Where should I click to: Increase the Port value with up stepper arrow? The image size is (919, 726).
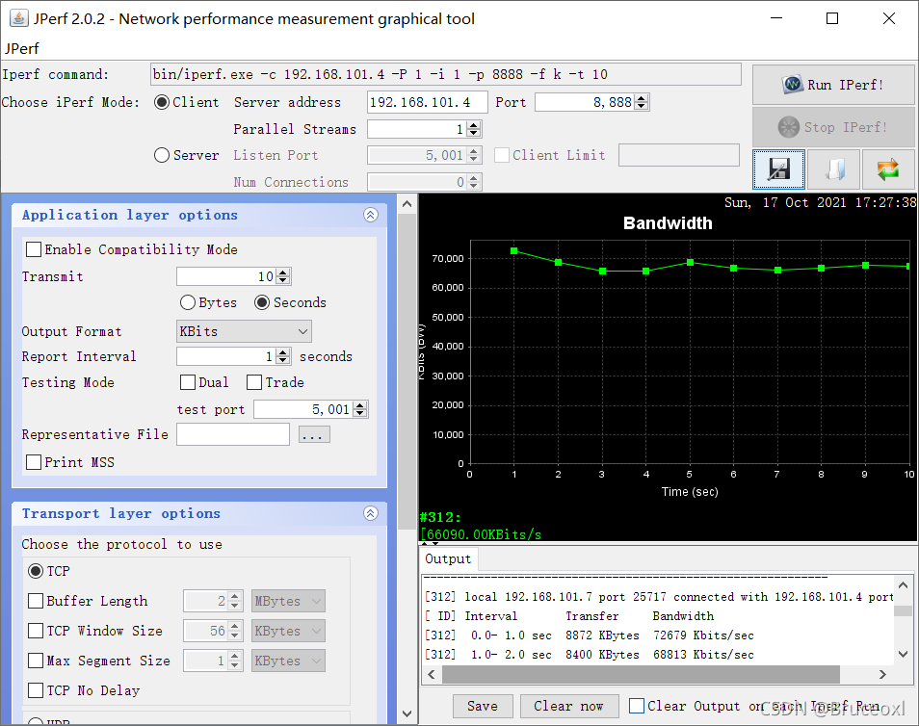click(642, 98)
